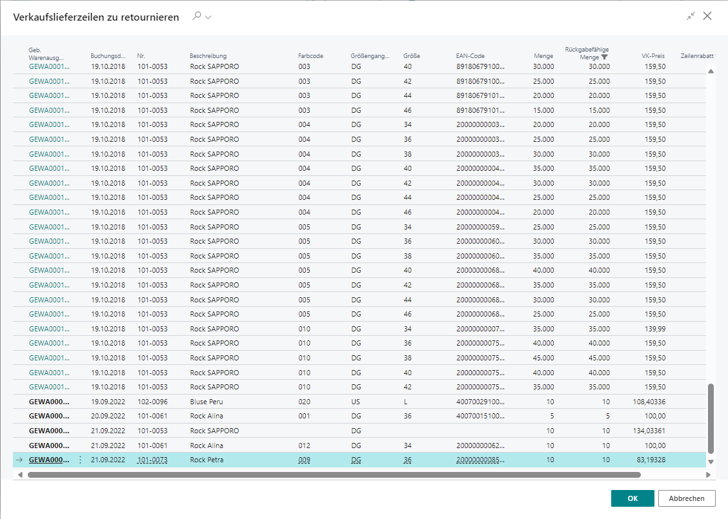Viewport: 728px width, 519px height.
Task: Click the horizontal scrollbar right arrow
Action: coord(707,475)
